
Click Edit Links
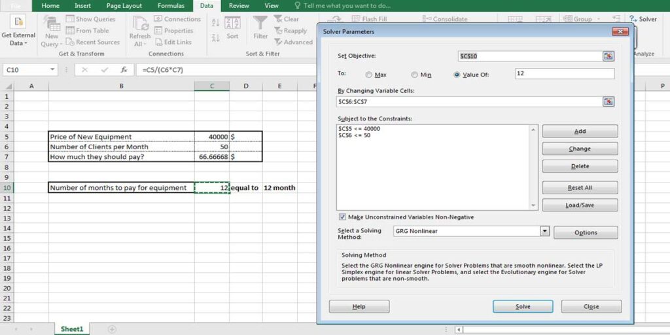tap(173, 42)
